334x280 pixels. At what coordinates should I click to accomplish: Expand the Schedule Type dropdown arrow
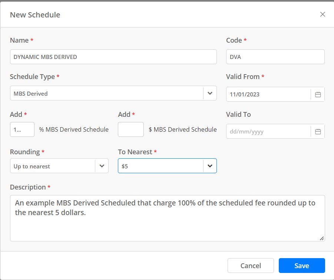tap(210, 93)
